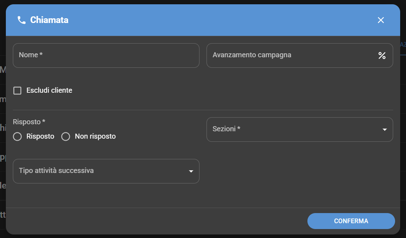The width and height of the screenshot is (406, 238).
Task: Expand the Tipo attività successiva dropdown
Action: click(106, 171)
